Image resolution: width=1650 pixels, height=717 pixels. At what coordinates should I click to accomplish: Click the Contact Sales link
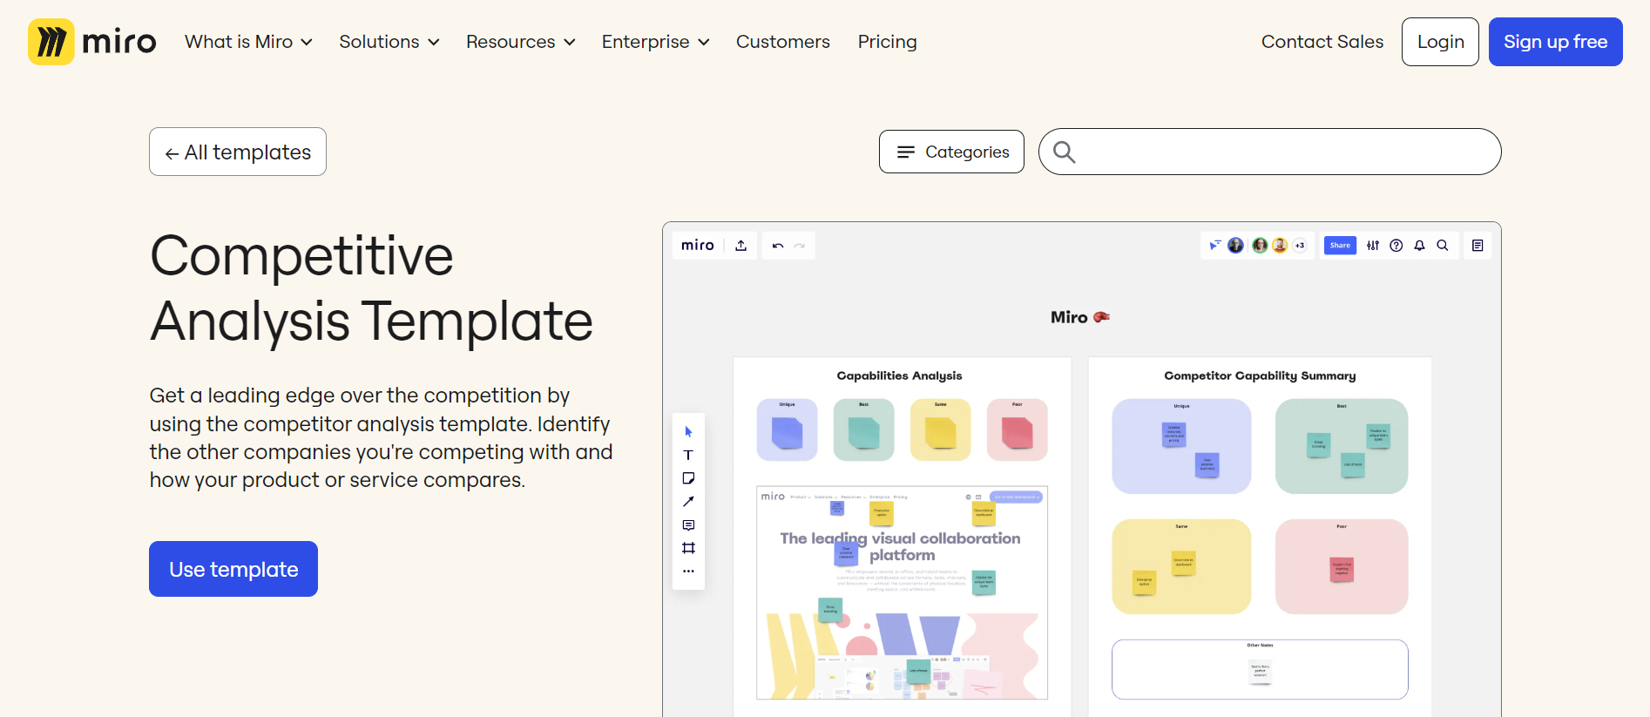tap(1322, 42)
